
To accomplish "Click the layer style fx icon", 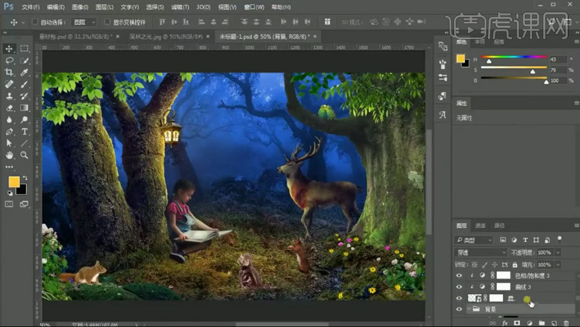I will 504,323.
